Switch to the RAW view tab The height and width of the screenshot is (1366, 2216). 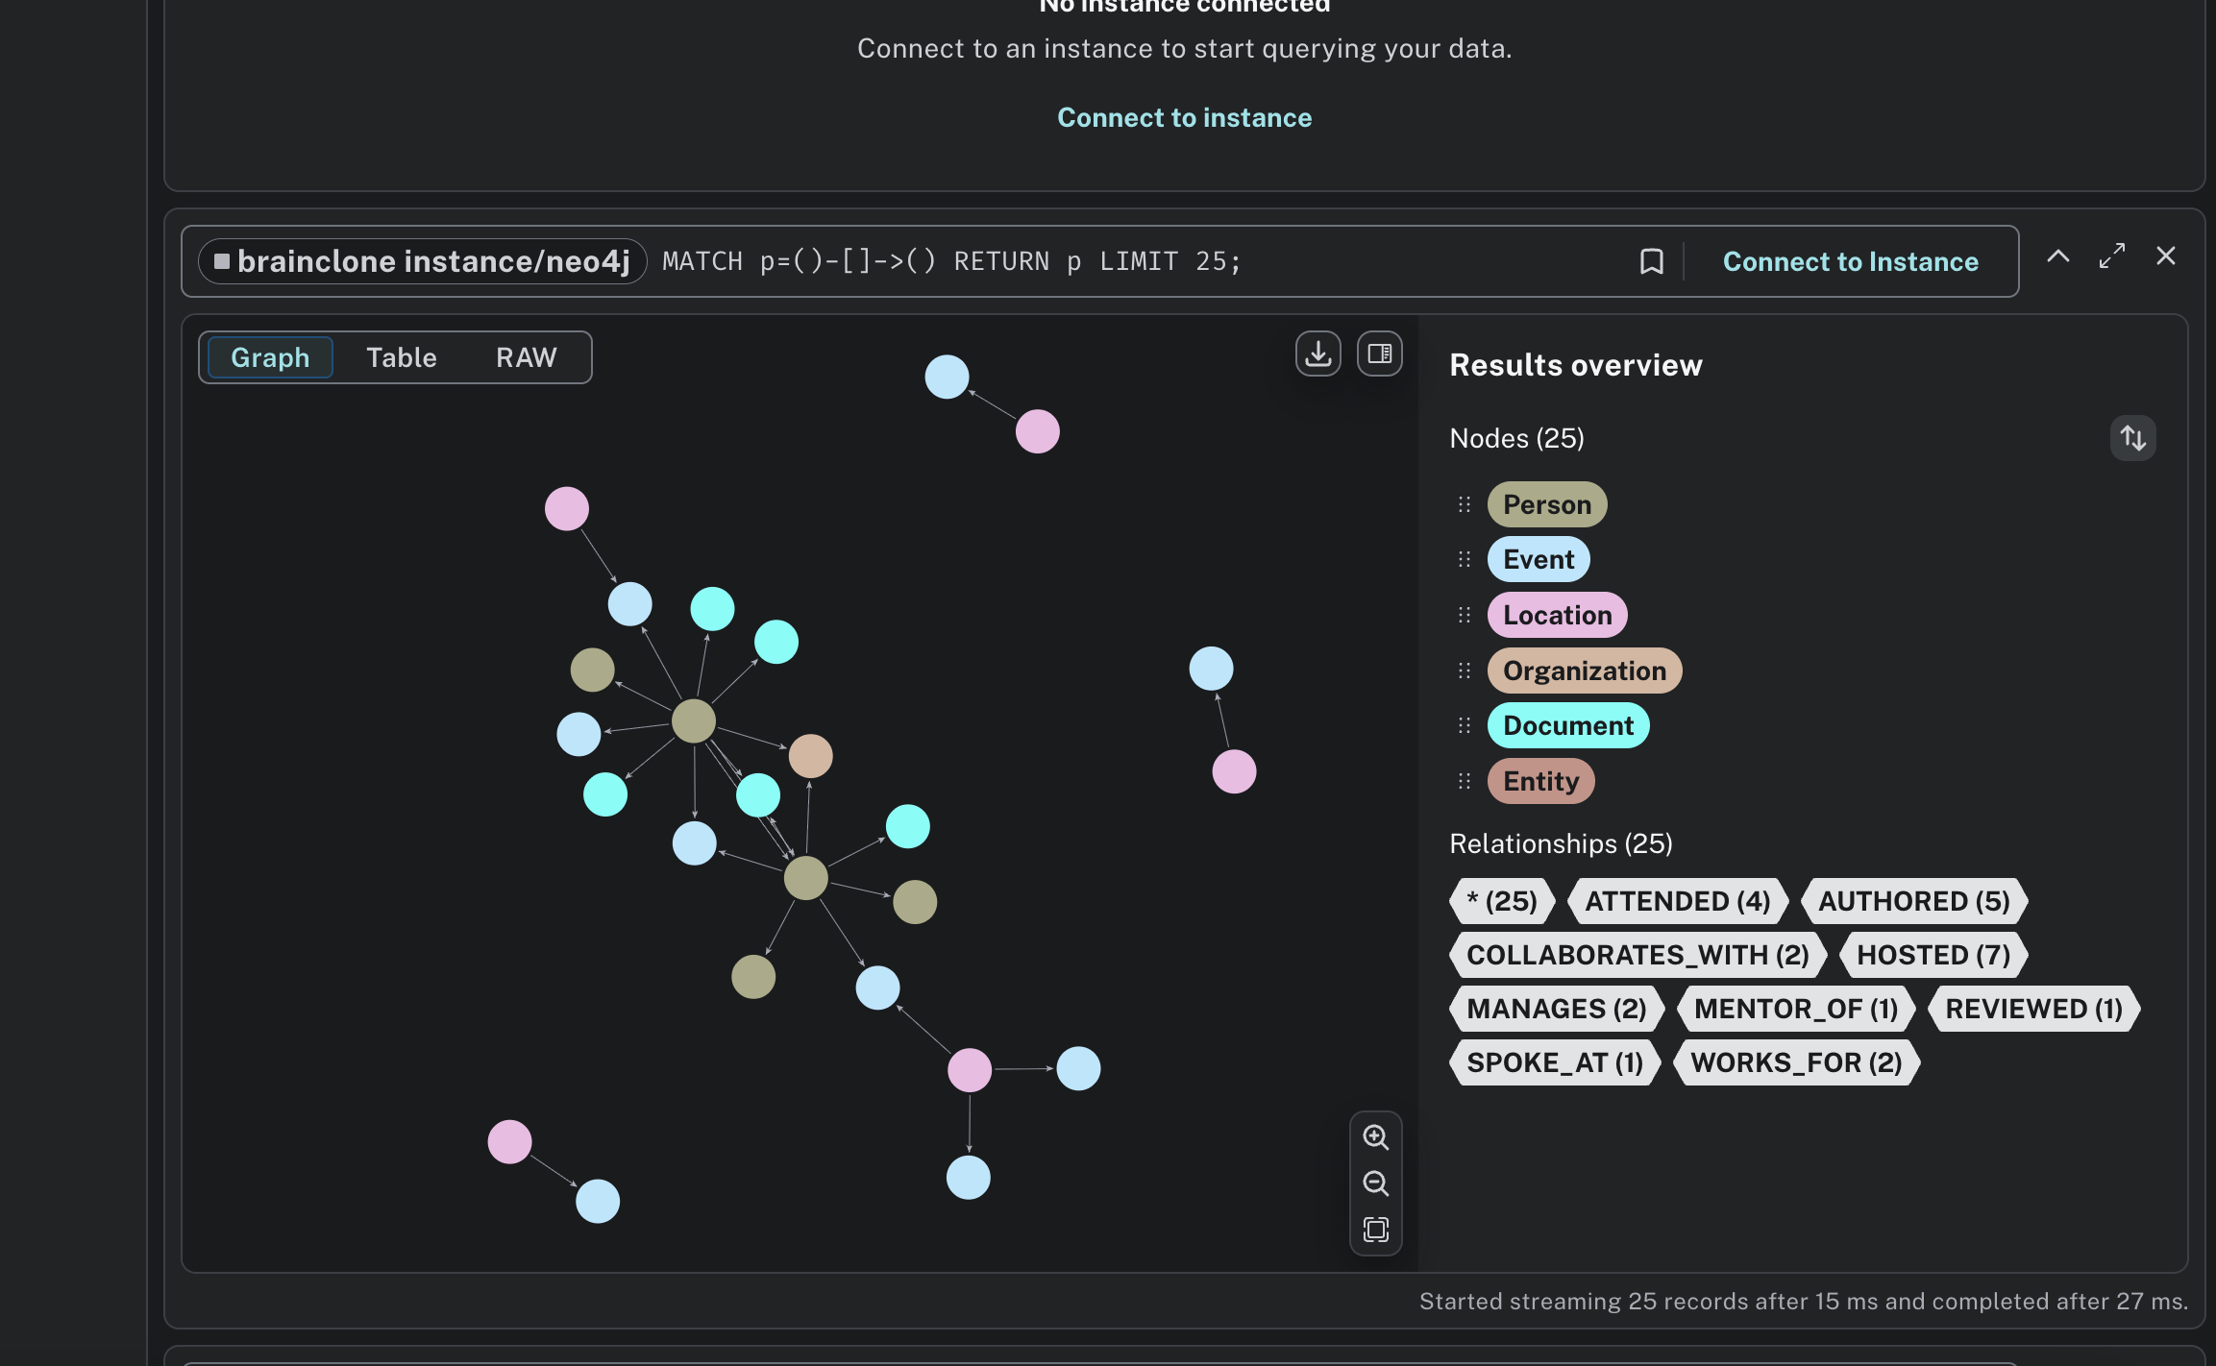(x=526, y=357)
